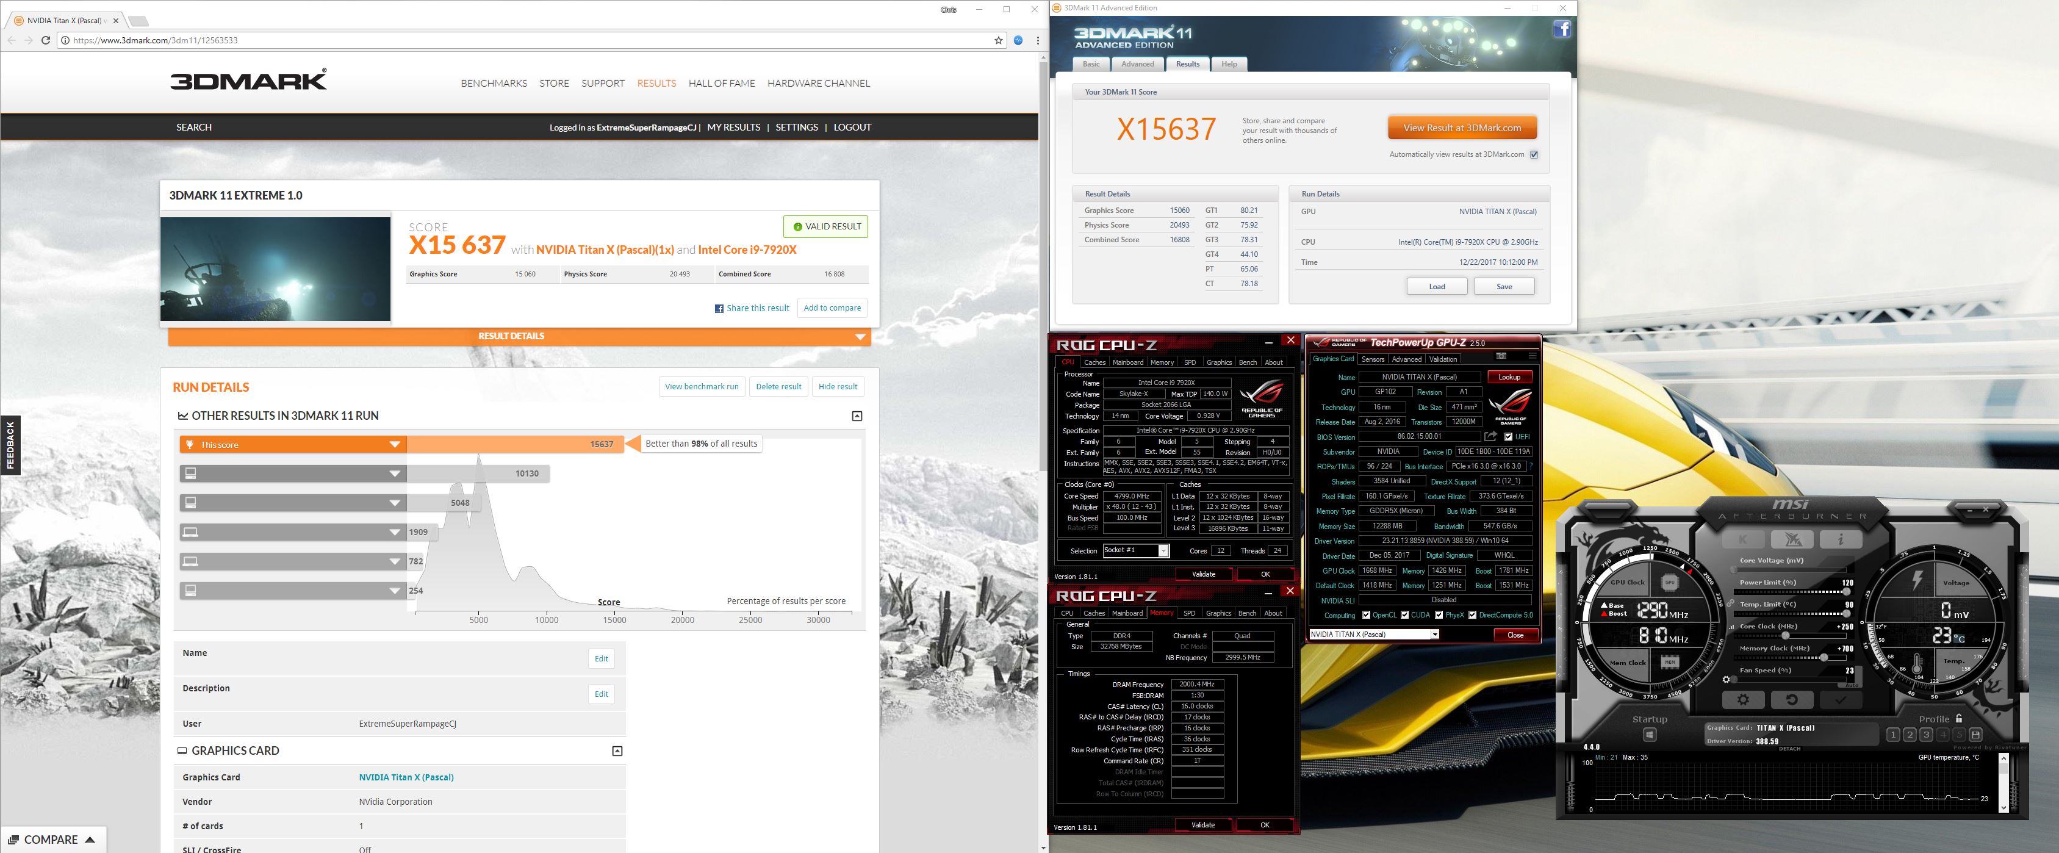Click View Result at 3DMark.com button

[1462, 128]
